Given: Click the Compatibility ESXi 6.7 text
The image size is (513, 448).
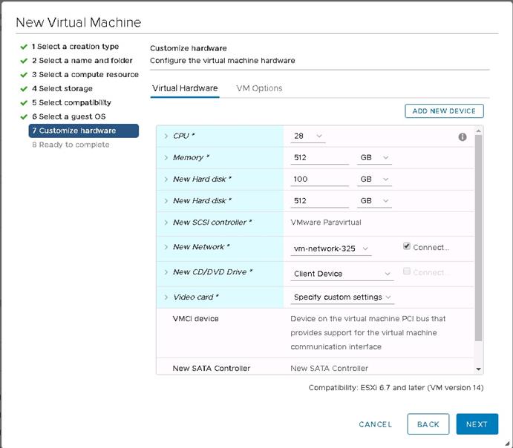Looking at the screenshot, I should (396, 388).
